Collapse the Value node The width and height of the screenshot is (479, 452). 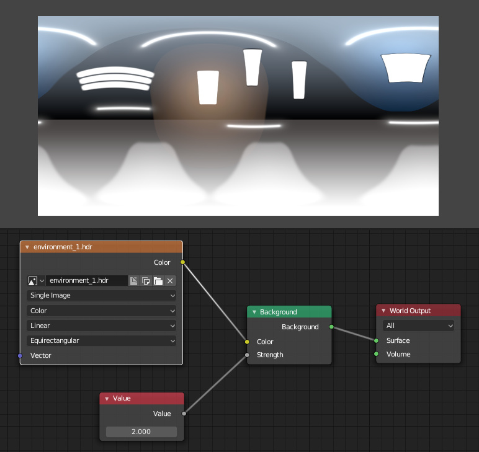coord(107,398)
